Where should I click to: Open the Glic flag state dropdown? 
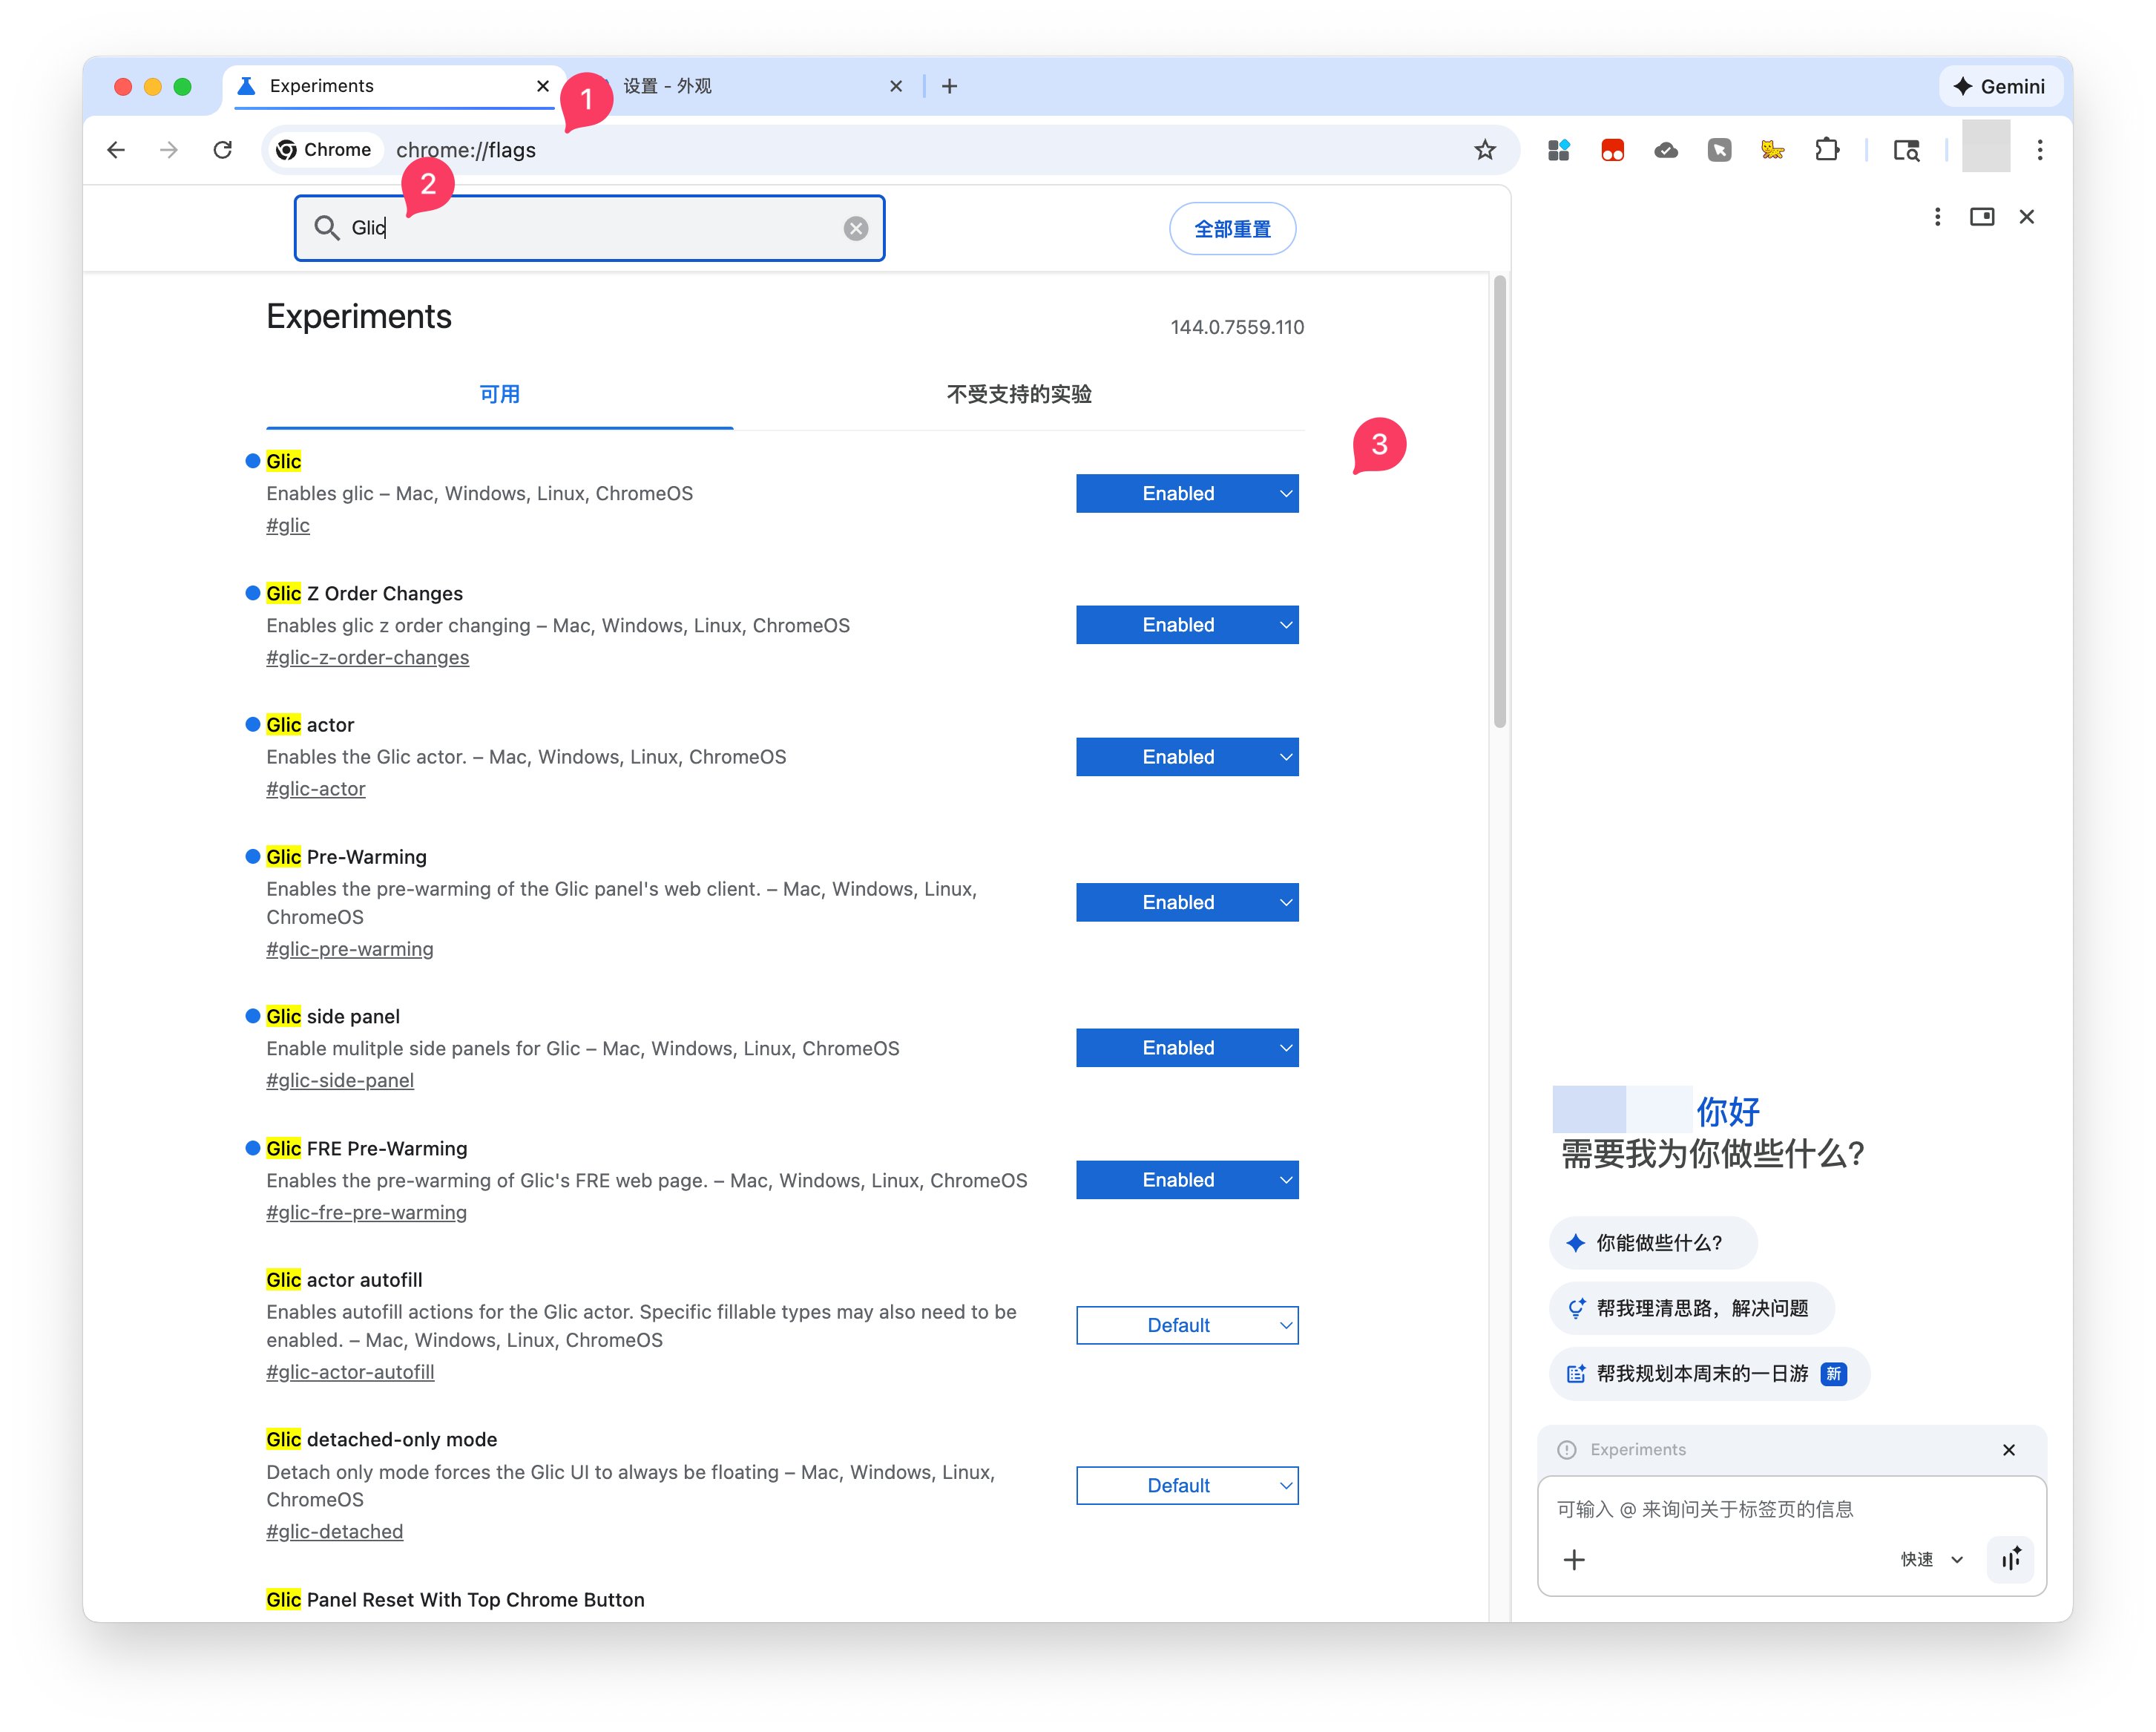click(1187, 494)
